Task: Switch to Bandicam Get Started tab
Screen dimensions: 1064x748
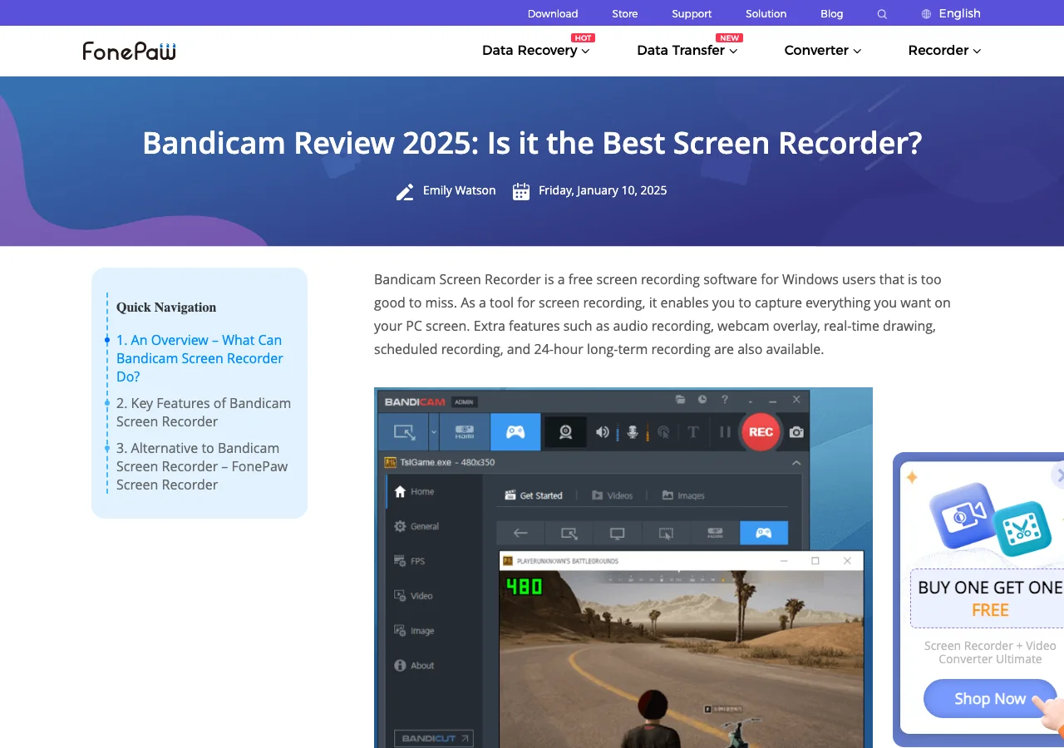Action: point(534,495)
